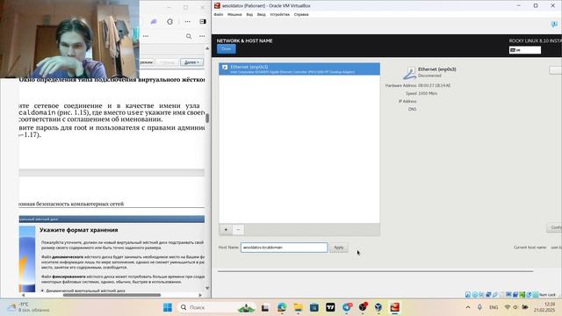The image size is (562, 316).
Task: Click the Укажите формат хранения heading
Action: tap(79, 230)
